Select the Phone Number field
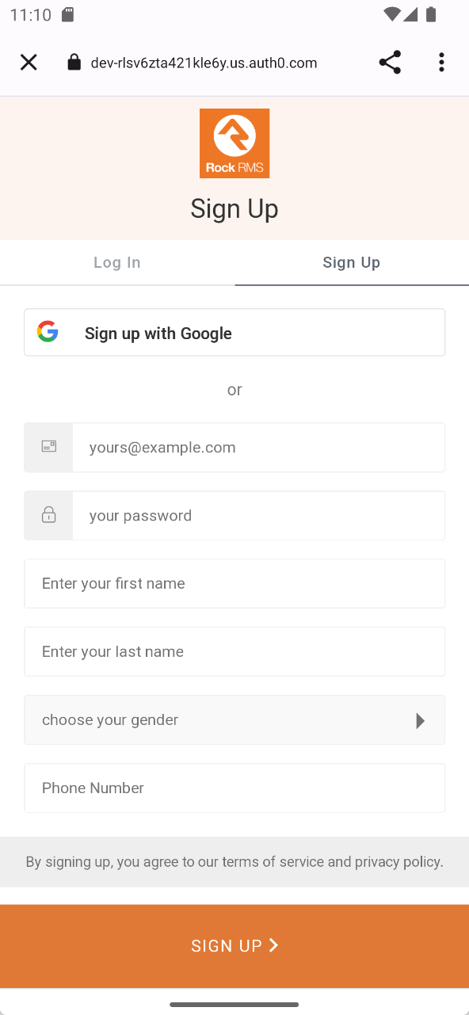 (234, 788)
